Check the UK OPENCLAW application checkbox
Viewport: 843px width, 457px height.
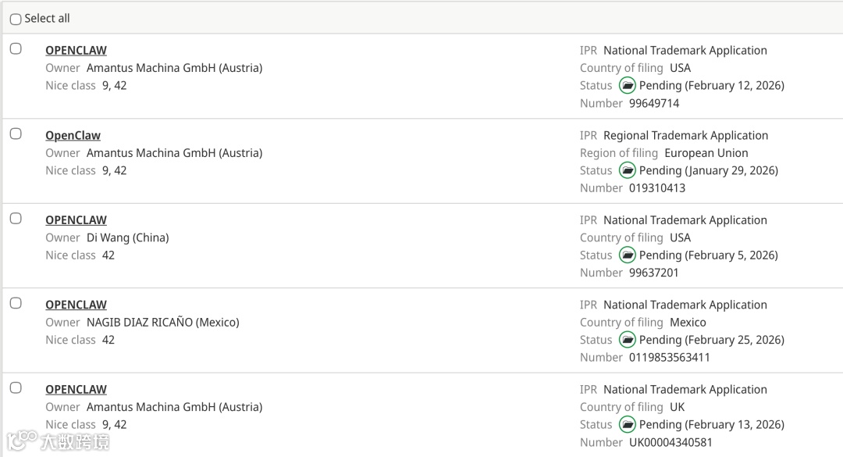point(16,387)
